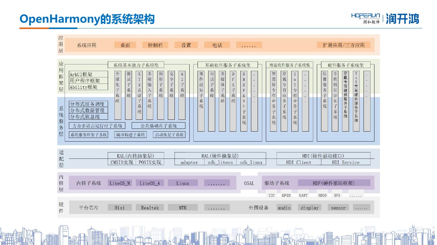Click the POSIX实现 cell under KAL

[150, 162]
